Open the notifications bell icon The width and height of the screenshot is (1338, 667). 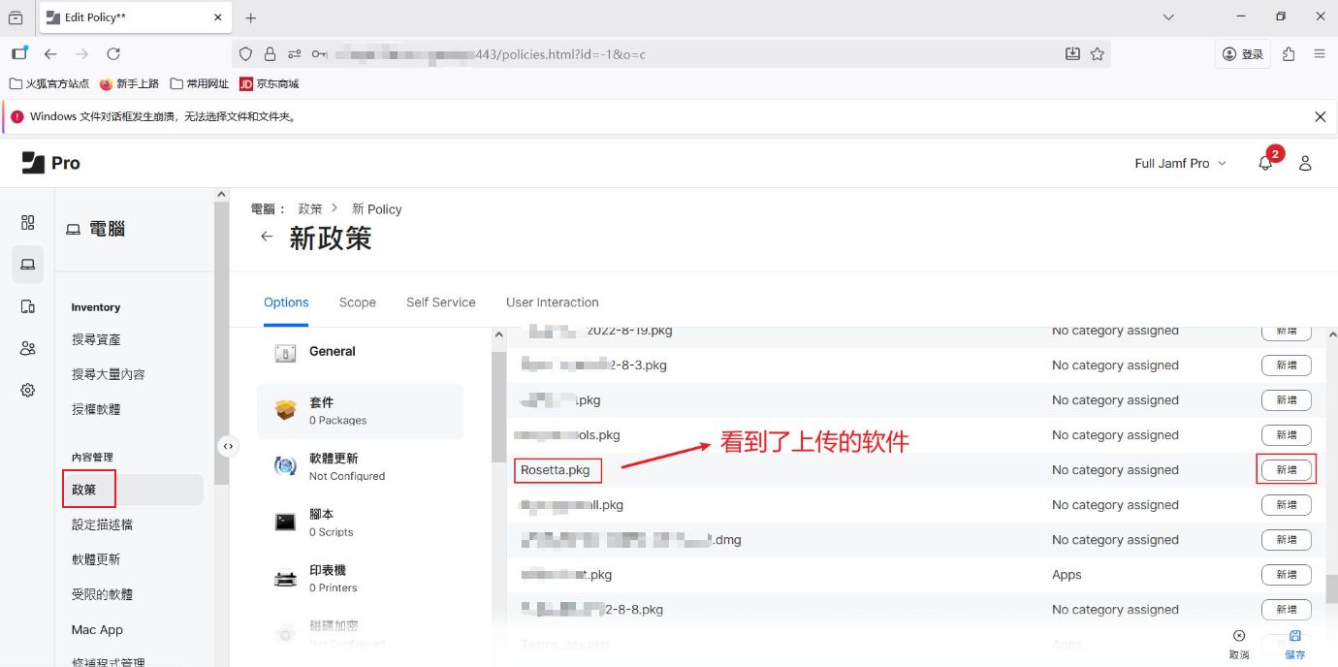[x=1264, y=164]
